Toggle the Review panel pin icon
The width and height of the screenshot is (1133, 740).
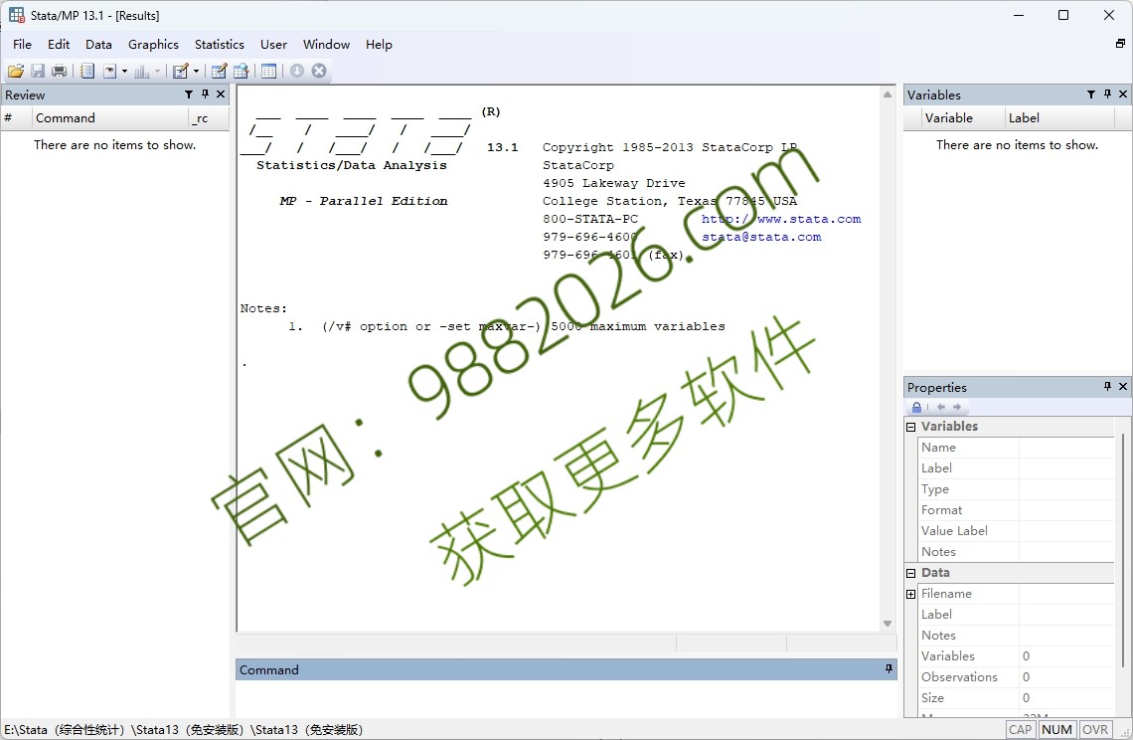(x=205, y=94)
